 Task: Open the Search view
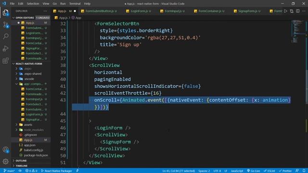(5, 37)
